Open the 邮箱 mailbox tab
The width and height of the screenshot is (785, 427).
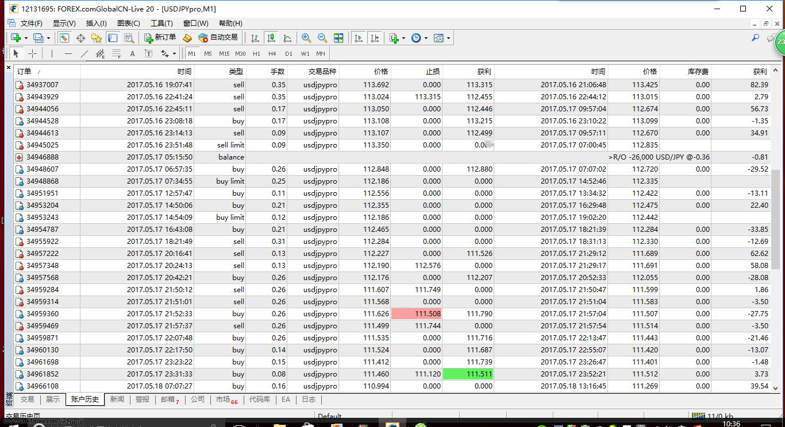pos(170,399)
